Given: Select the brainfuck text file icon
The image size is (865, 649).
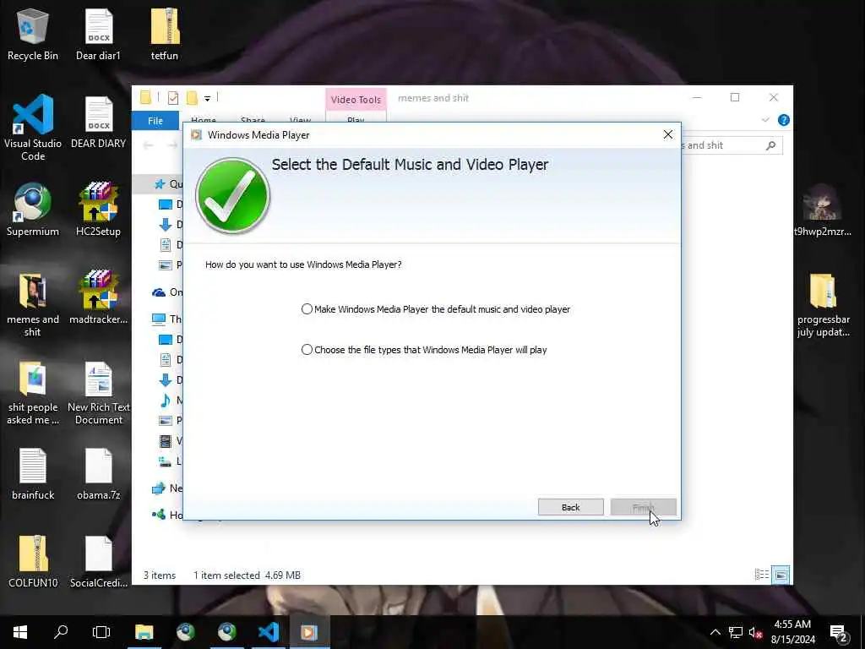Looking at the screenshot, I should click(x=33, y=474).
